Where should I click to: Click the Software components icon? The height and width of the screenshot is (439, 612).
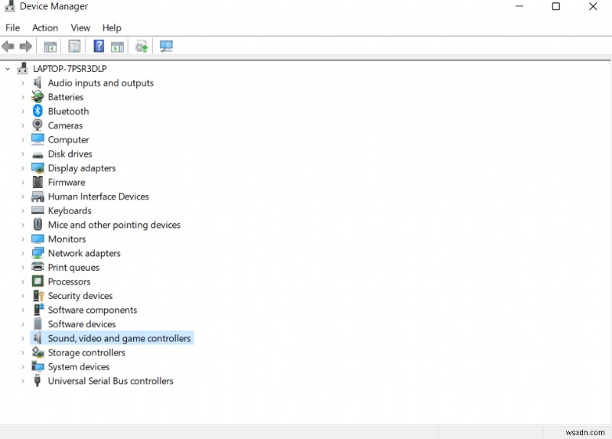click(x=38, y=310)
